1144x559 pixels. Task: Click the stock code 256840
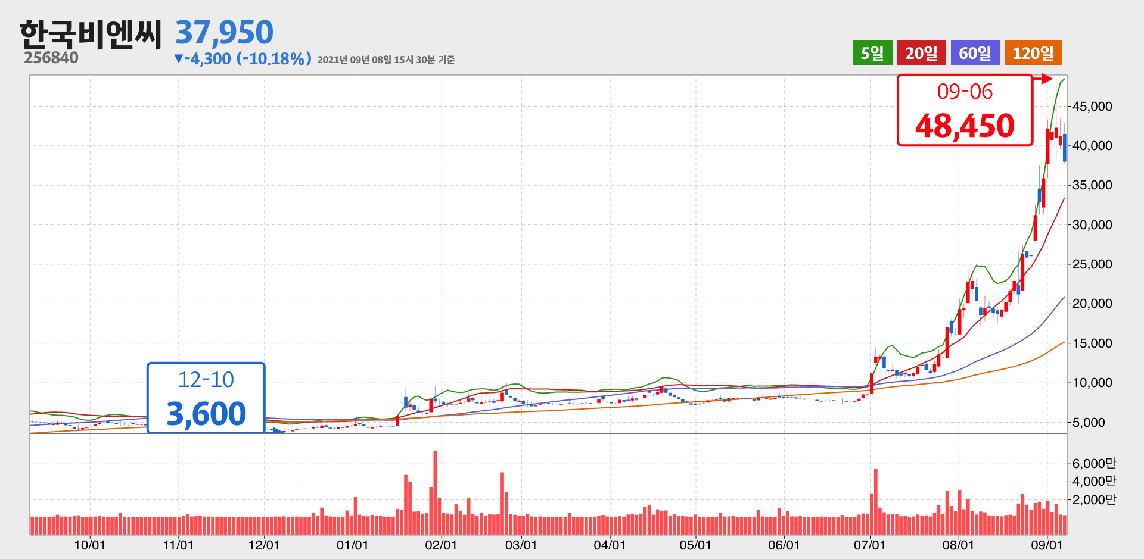[51, 58]
